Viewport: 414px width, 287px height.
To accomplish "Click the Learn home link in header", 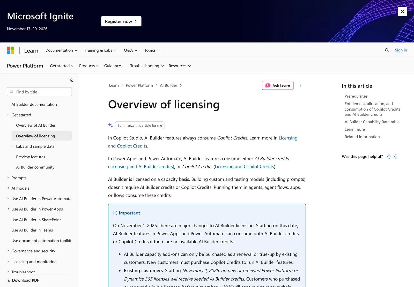I will pos(31,50).
